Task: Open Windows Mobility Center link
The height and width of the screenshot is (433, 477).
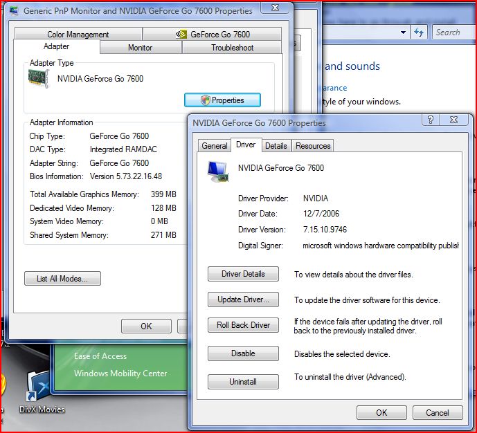Action: 120,373
